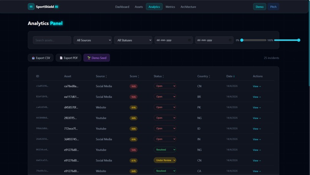Go to the Dashboard tab
Image resolution: width=310 pixels, height=175 pixels.
click(122, 7)
